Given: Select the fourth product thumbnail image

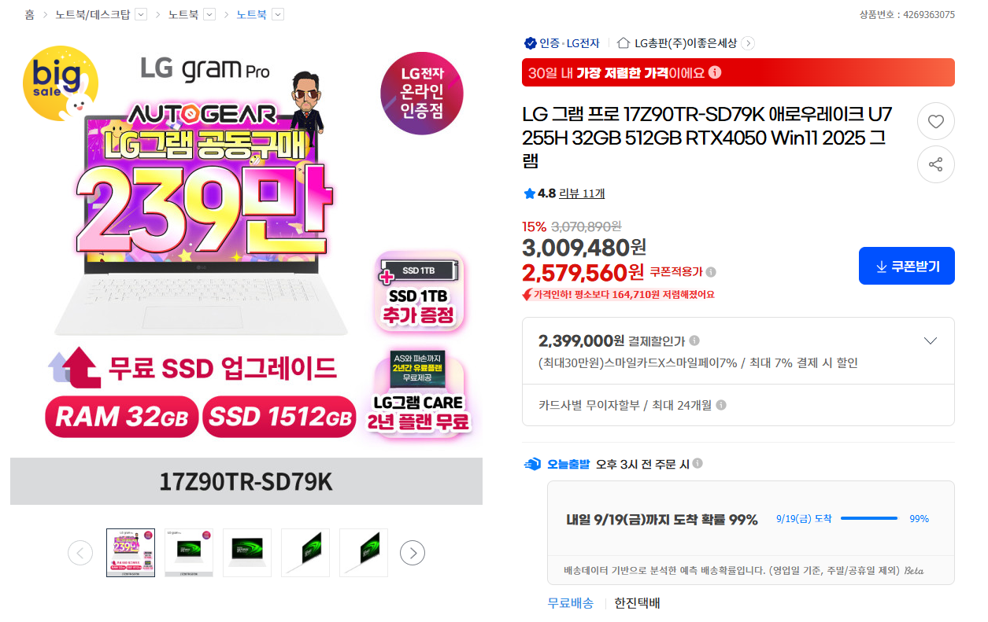Looking at the screenshot, I should (305, 553).
